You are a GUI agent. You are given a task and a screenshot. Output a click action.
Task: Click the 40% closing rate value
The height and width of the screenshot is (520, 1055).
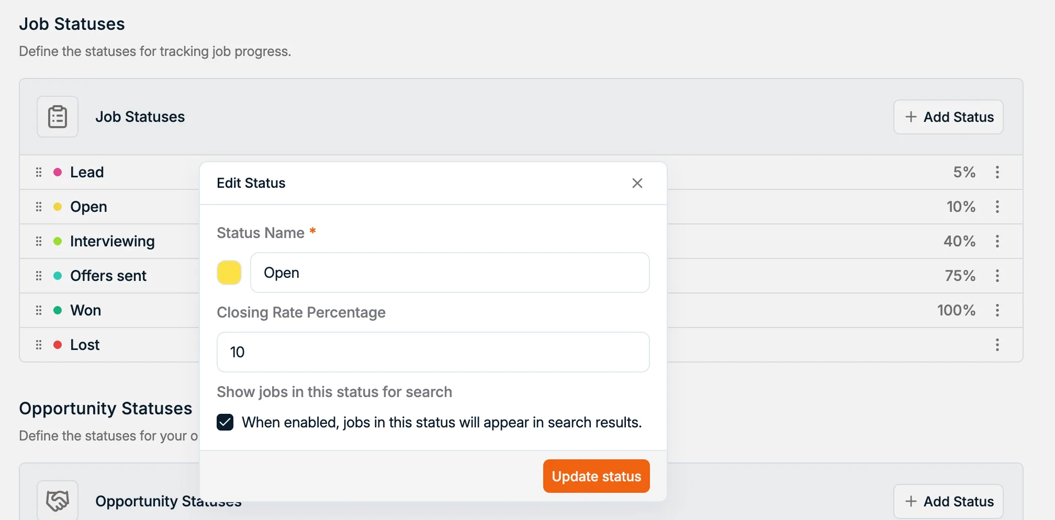(959, 241)
